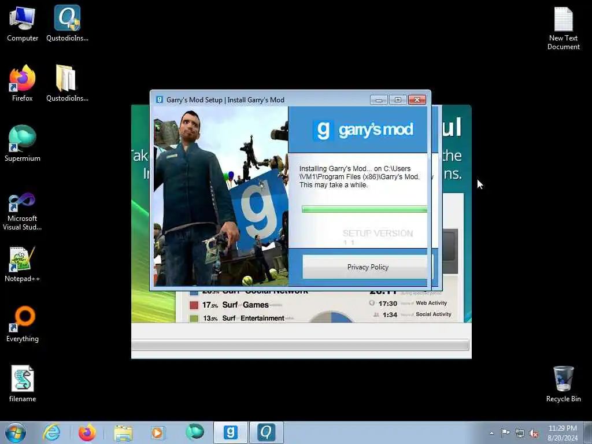Open Action Center flag icon
The width and height of the screenshot is (592, 444).
click(x=505, y=433)
